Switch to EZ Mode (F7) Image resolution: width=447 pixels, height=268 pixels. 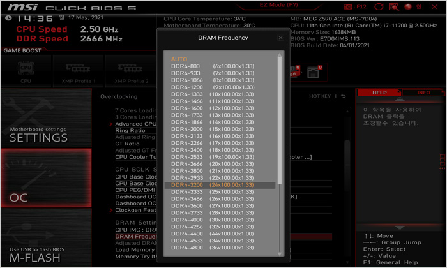click(x=278, y=5)
